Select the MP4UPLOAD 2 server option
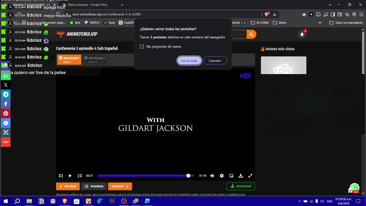 click(x=94, y=60)
